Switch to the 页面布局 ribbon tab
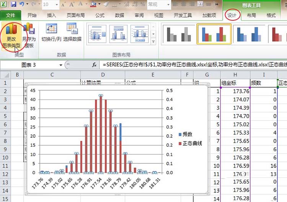287x202 pixels. tap(76, 15)
